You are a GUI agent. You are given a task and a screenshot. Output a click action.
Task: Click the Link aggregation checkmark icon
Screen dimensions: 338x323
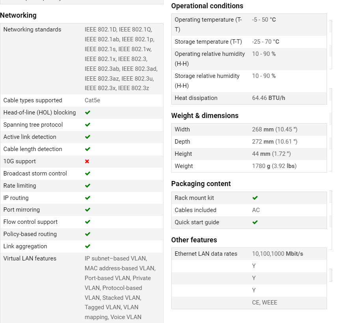tap(87, 246)
